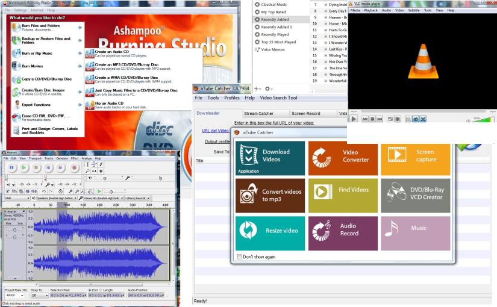Uncheck iTunes song 9 "Heaven" checkbox

tap(325, 17)
